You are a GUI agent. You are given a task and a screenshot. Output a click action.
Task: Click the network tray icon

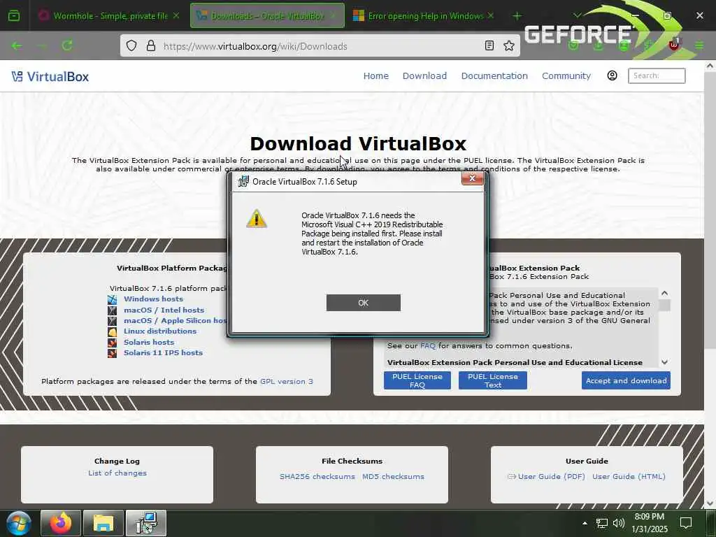pos(602,523)
